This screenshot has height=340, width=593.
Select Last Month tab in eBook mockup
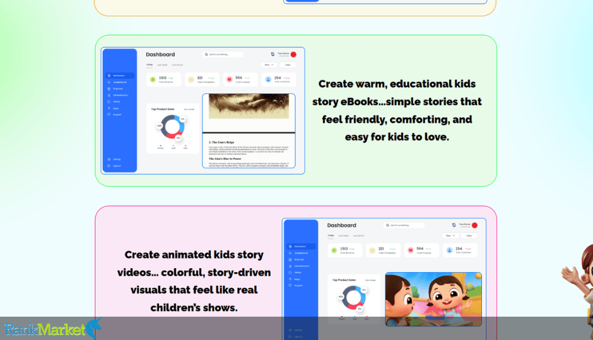click(177, 65)
